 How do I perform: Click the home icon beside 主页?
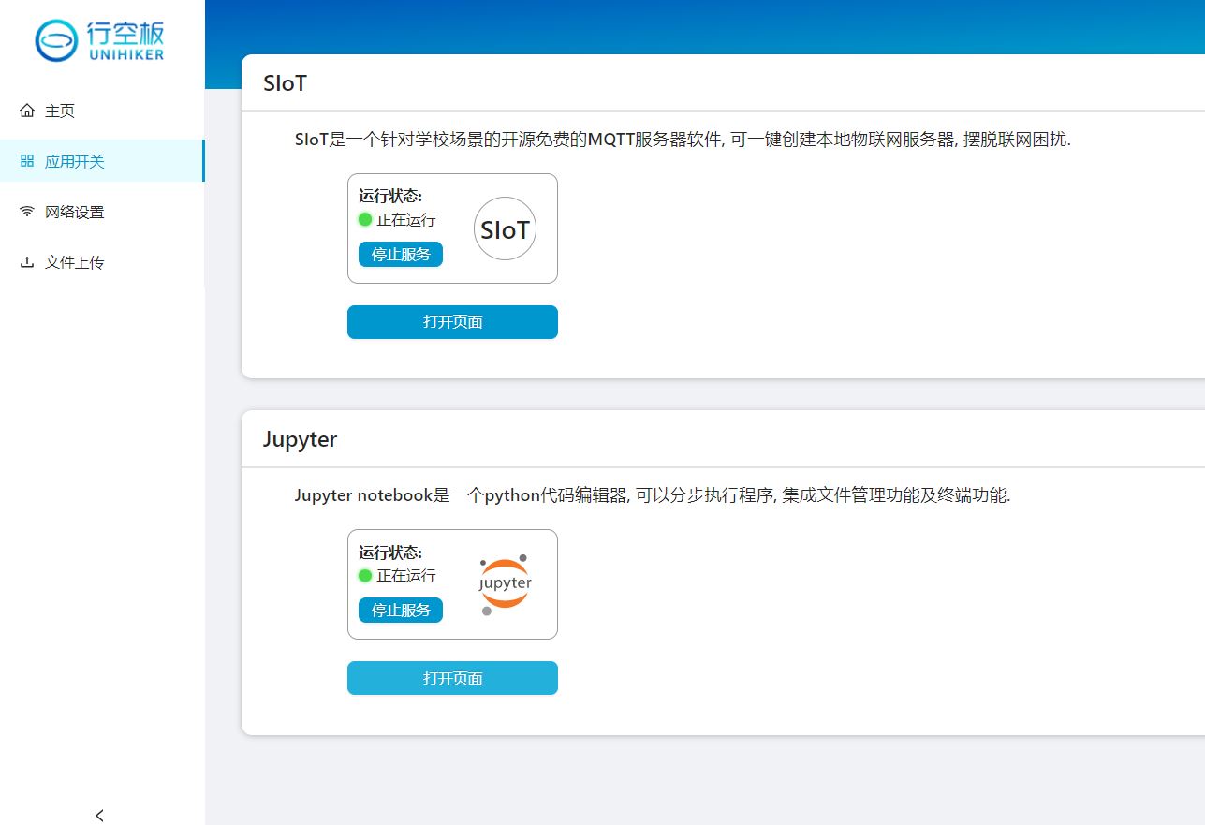(27, 110)
